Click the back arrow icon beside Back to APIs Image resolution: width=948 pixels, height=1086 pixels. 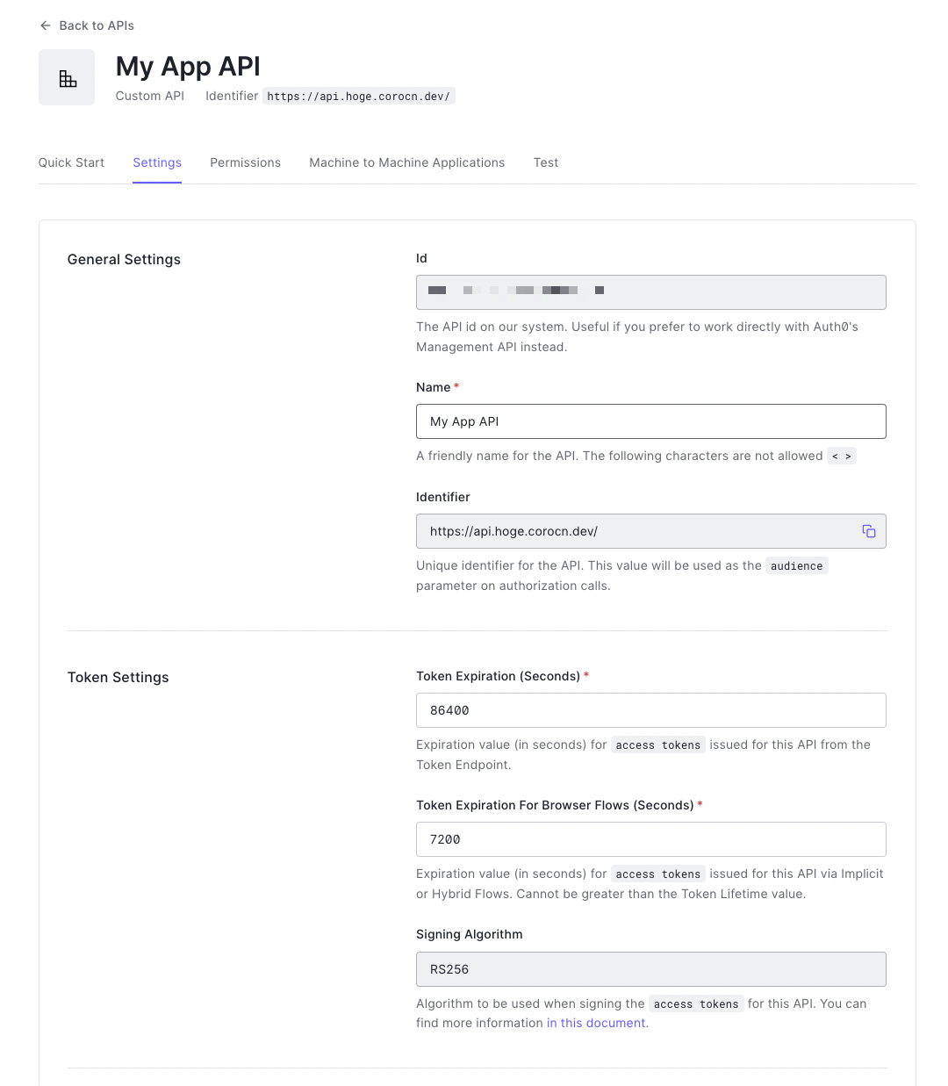(46, 25)
